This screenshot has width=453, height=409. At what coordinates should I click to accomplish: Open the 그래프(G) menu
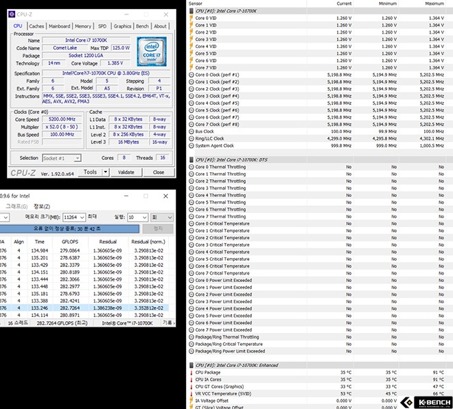click(16, 207)
